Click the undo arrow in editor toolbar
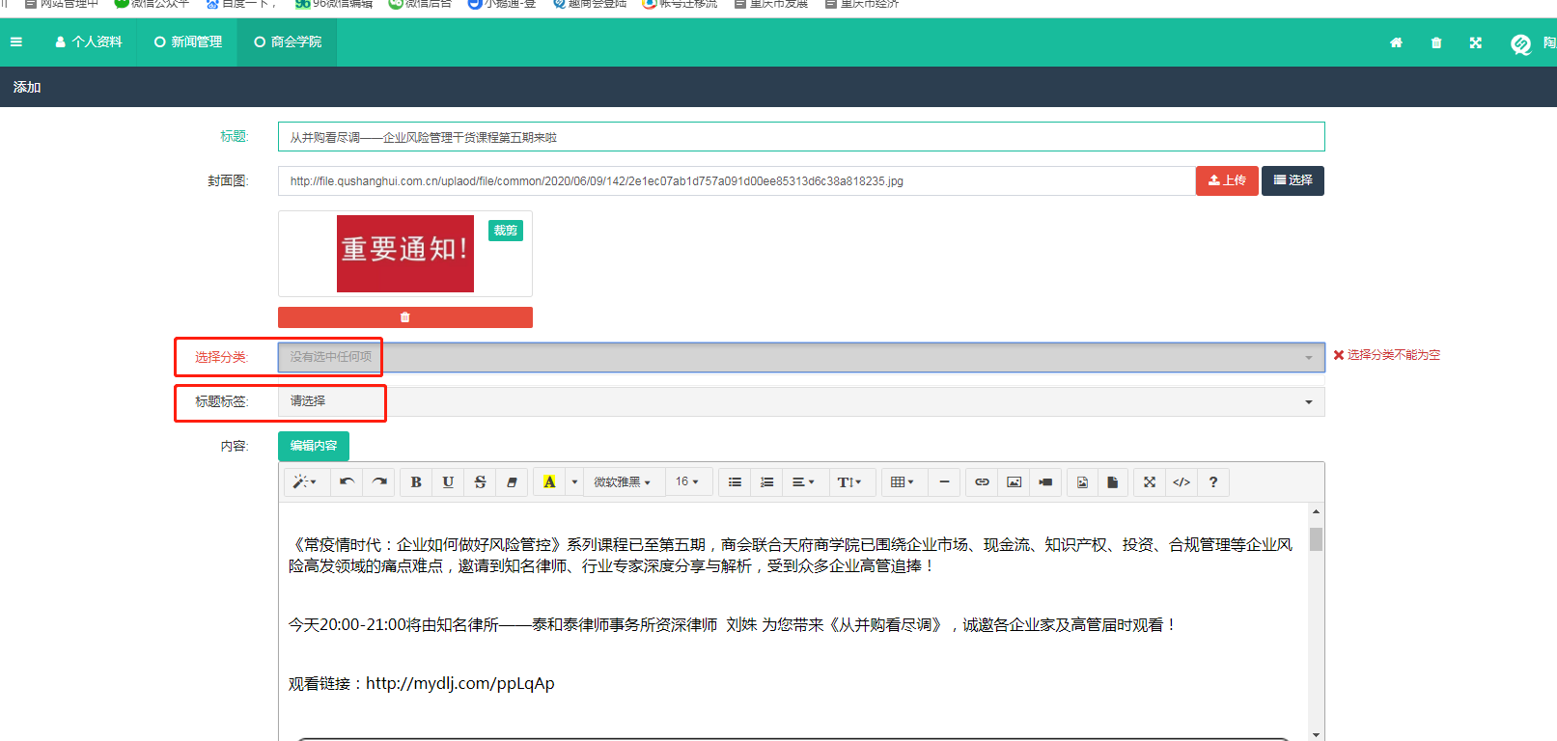The width and height of the screenshot is (1557, 741). pyautogui.click(x=347, y=482)
